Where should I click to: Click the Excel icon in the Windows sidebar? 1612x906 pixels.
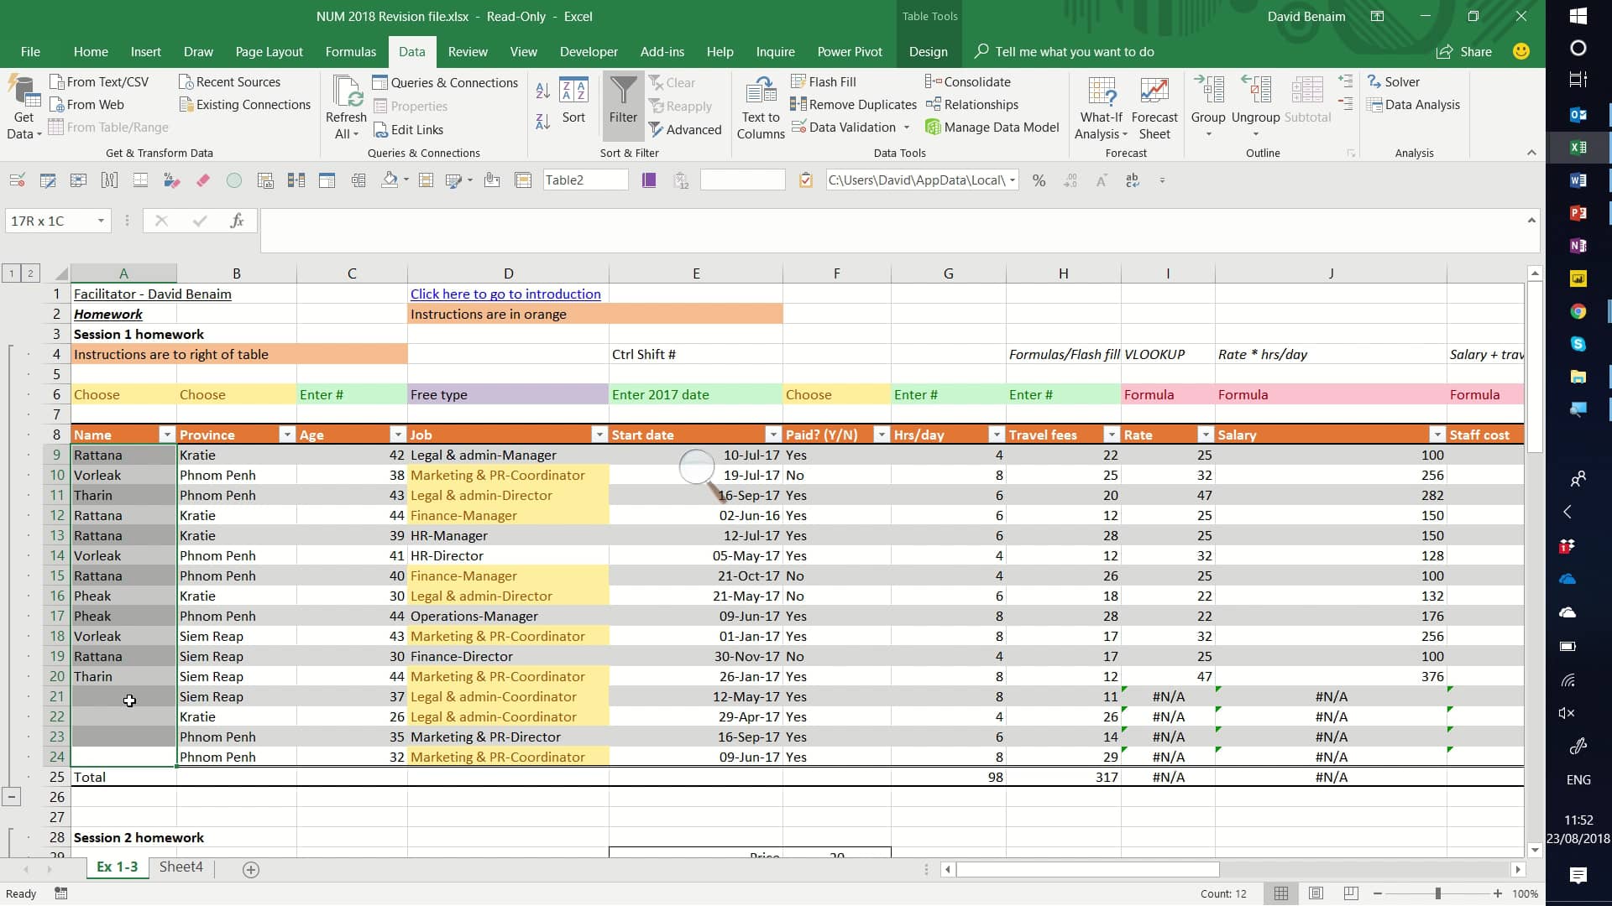[1578, 148]
